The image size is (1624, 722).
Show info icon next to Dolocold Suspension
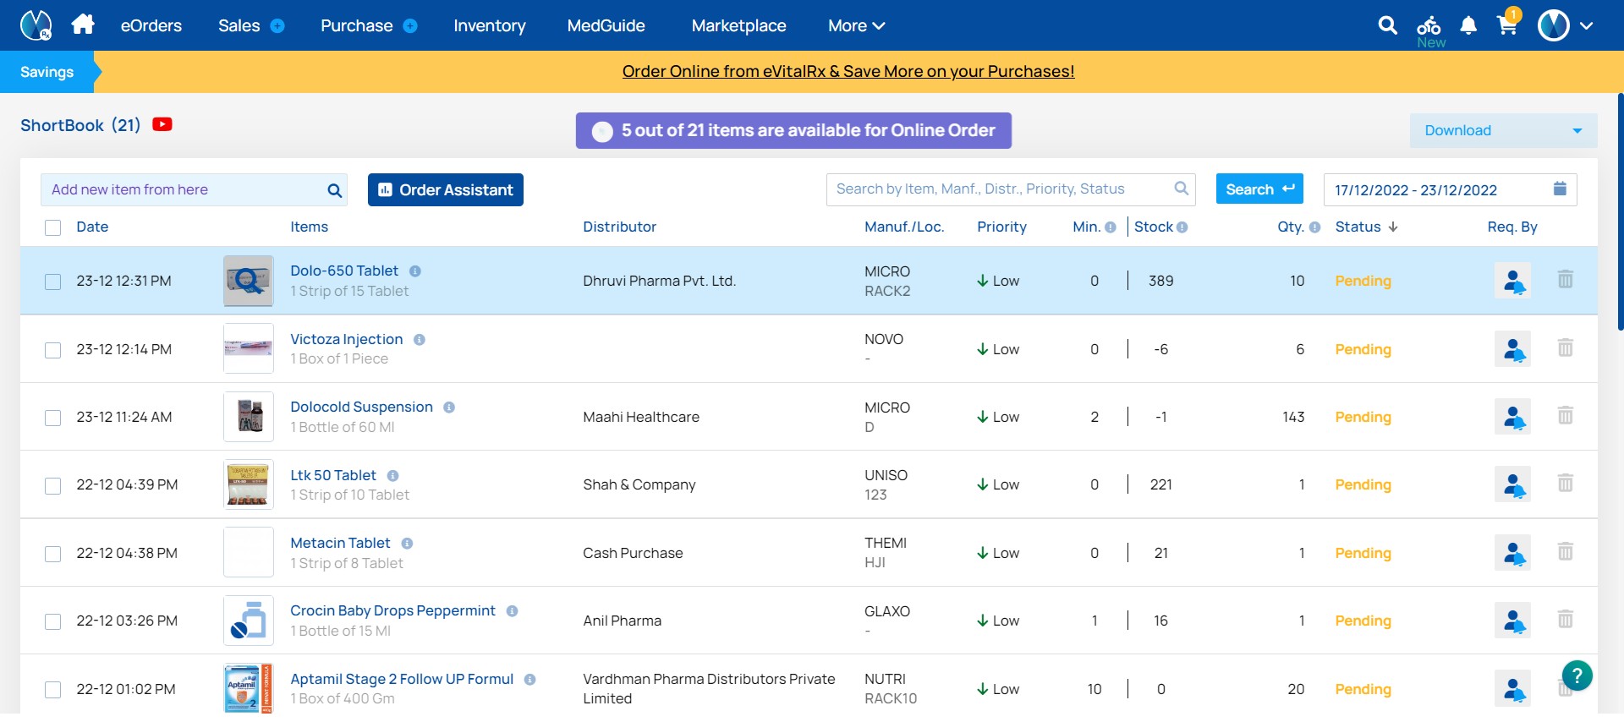click(449, 407)
